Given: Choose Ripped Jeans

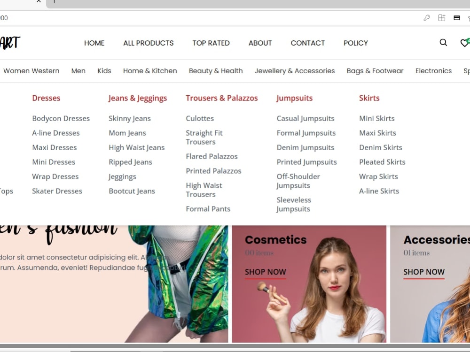Looking at the screenshot, I should click(130, 162).
